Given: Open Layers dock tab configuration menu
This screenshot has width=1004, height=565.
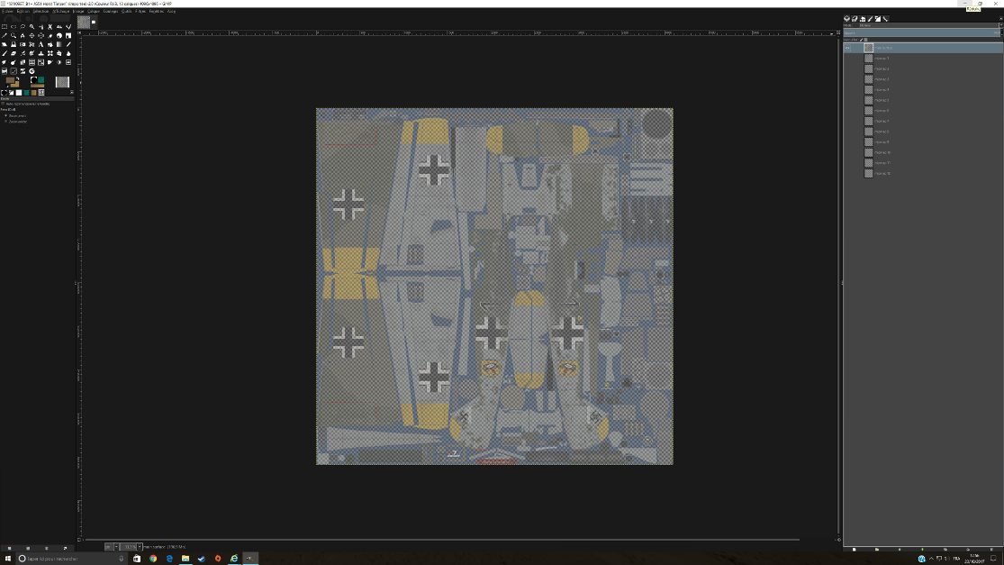Looking at the screenshot, I should (x=1000, y=19).
